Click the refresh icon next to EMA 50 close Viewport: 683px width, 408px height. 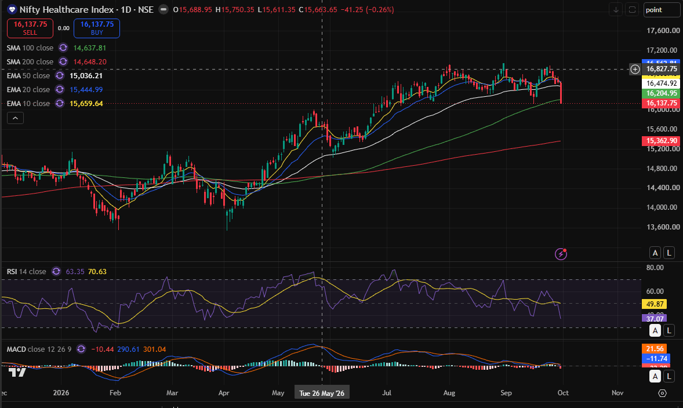click(x=60, y=76)
